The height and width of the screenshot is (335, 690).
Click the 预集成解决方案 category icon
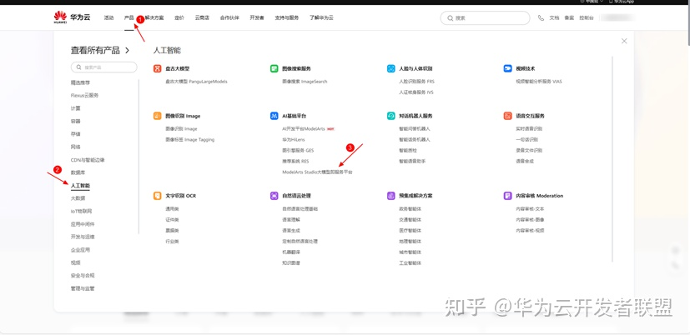(391, 196)
